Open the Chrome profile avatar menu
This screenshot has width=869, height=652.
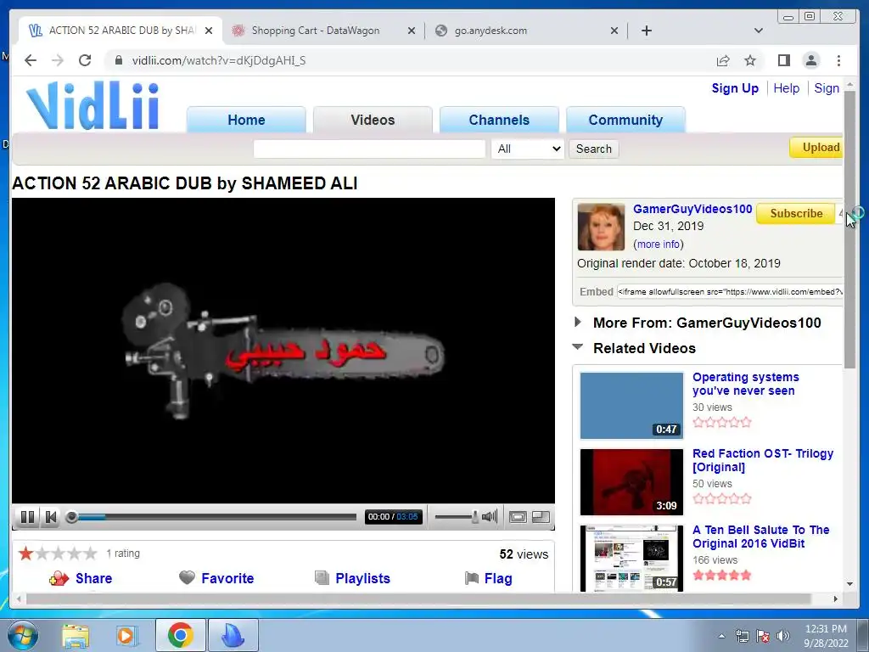(810, 60)
